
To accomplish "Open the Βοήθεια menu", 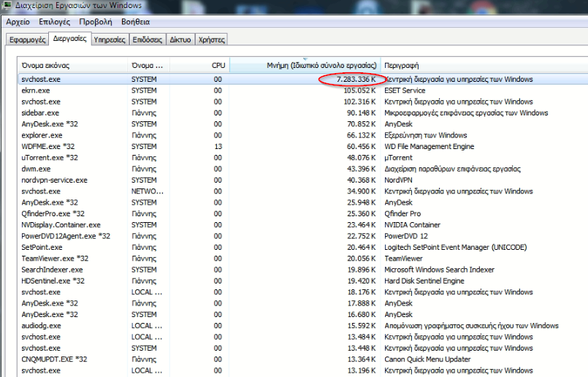I will pyautogui.click(x=135, y=22).
